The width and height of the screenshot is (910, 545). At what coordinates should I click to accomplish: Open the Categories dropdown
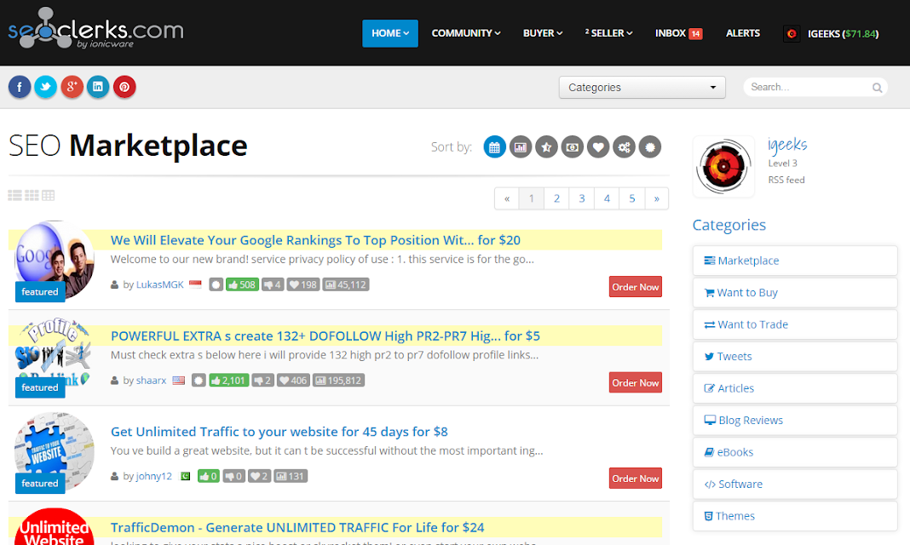(x=642, y=88)
